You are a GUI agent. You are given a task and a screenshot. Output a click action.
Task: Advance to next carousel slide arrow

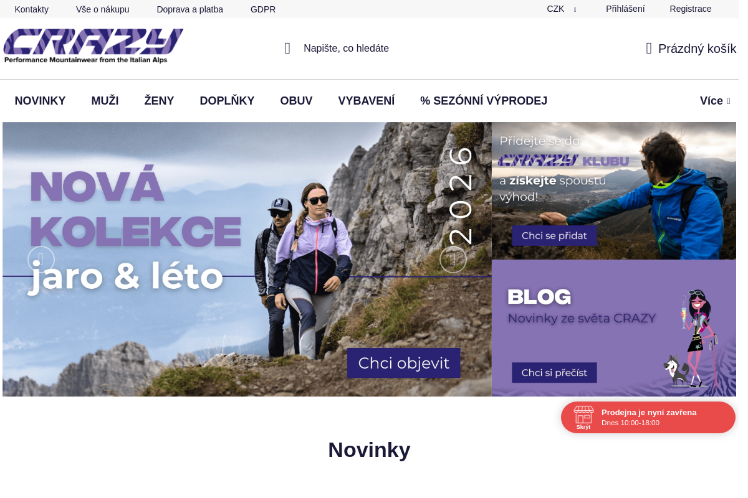[x=453, y=260]
